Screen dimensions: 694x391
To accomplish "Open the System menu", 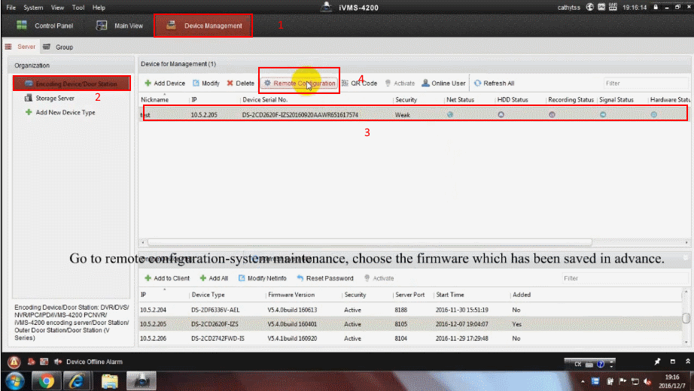I will [x=33, y=7].
